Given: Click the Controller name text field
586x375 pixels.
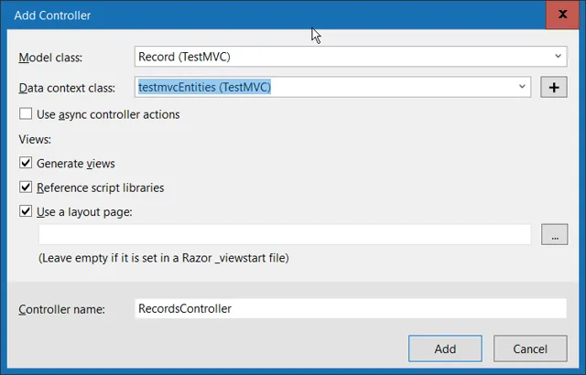Looking at the screenshot, I should pos(351,308).
